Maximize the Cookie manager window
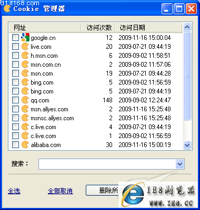200x210 pixels. tap(179, 8)
